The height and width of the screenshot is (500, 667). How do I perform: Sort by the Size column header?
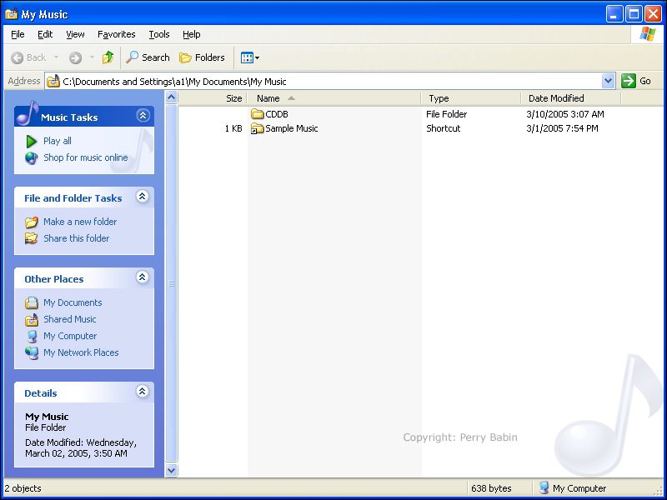pyautogui.click(x=213, y=98)
